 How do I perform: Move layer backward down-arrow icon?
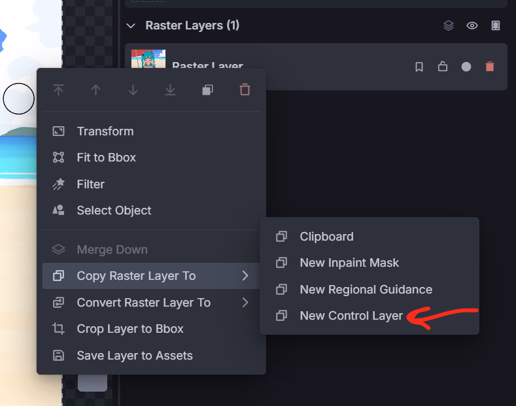[133, 90]
